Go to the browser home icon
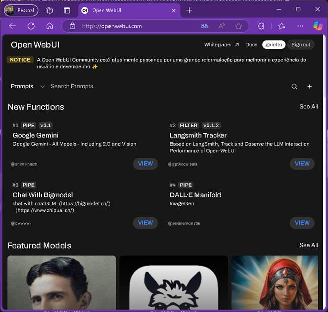 point(50,26)
